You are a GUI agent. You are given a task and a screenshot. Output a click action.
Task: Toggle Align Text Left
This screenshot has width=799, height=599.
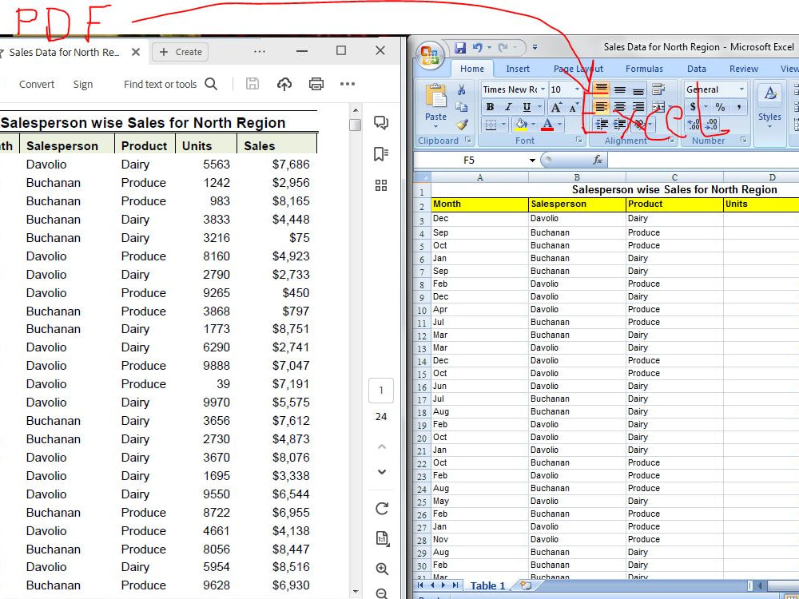pos(602,107)
